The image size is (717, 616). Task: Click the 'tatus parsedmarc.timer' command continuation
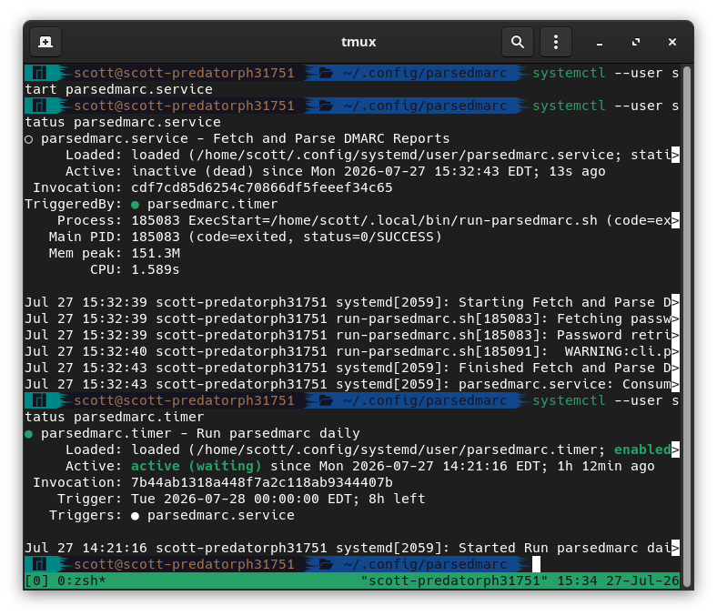[x=115, y=418]
